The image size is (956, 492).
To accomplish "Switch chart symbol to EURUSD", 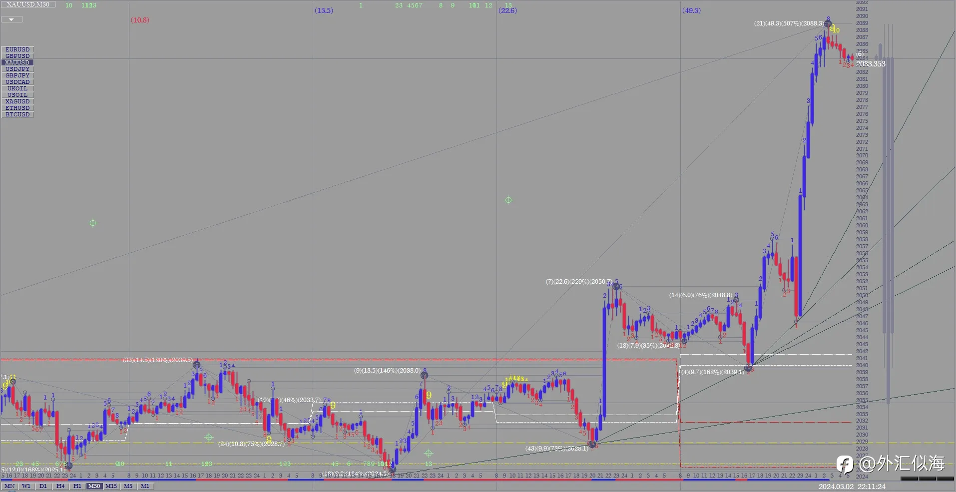I will 17,49.
